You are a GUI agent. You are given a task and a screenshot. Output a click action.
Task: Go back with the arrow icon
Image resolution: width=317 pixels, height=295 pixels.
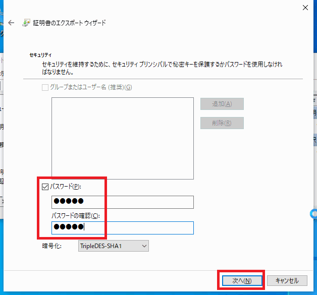click(x=11, y=23)
